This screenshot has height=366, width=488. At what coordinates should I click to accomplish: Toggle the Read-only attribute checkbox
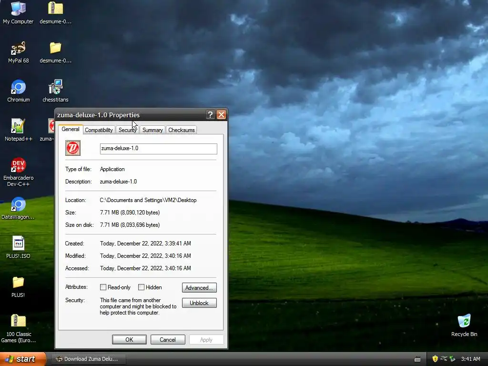(103, 287)
